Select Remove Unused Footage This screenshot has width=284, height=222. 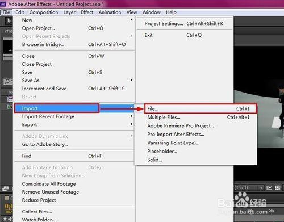click(x=74, y=192)
